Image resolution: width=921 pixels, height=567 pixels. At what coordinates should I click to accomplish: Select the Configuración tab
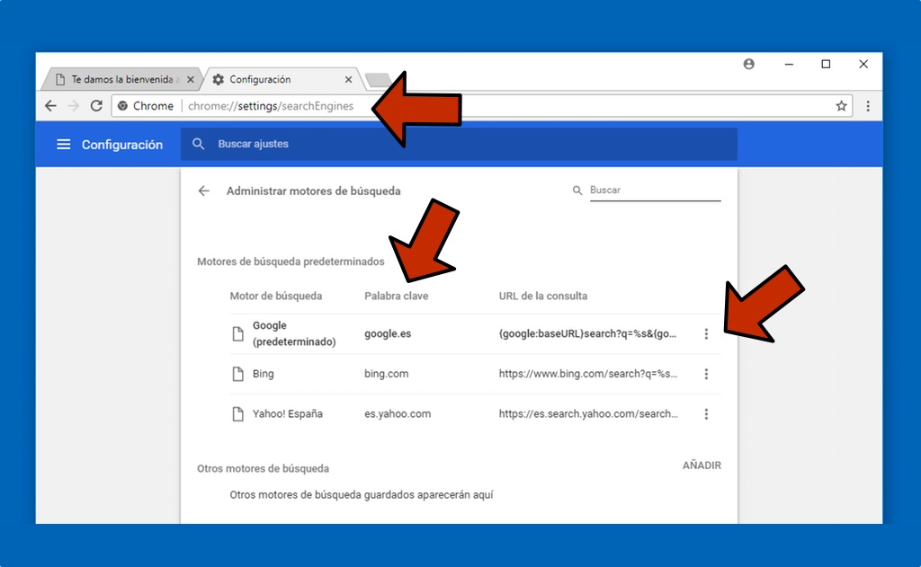pos(270,80)
